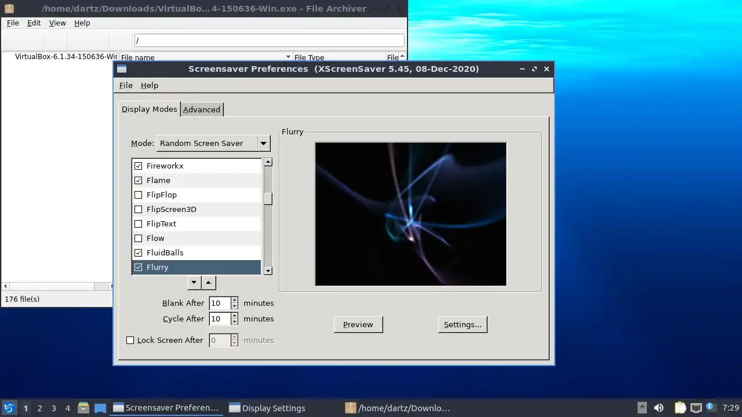Click the update notification tray icon

710,407
